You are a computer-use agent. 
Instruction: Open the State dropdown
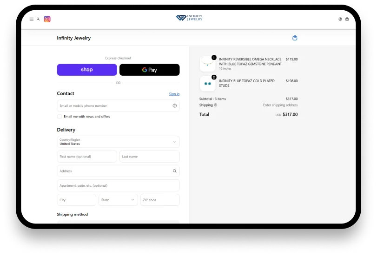click(118, 200)
